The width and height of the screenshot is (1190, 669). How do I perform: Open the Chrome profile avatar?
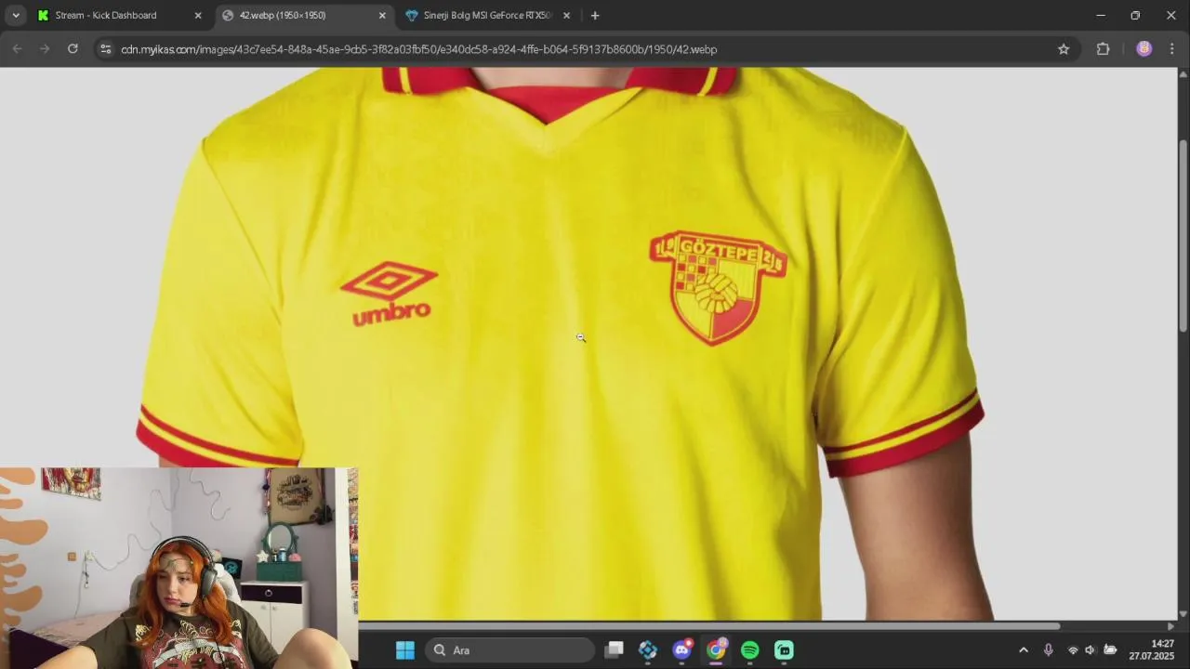(1144, 49)
